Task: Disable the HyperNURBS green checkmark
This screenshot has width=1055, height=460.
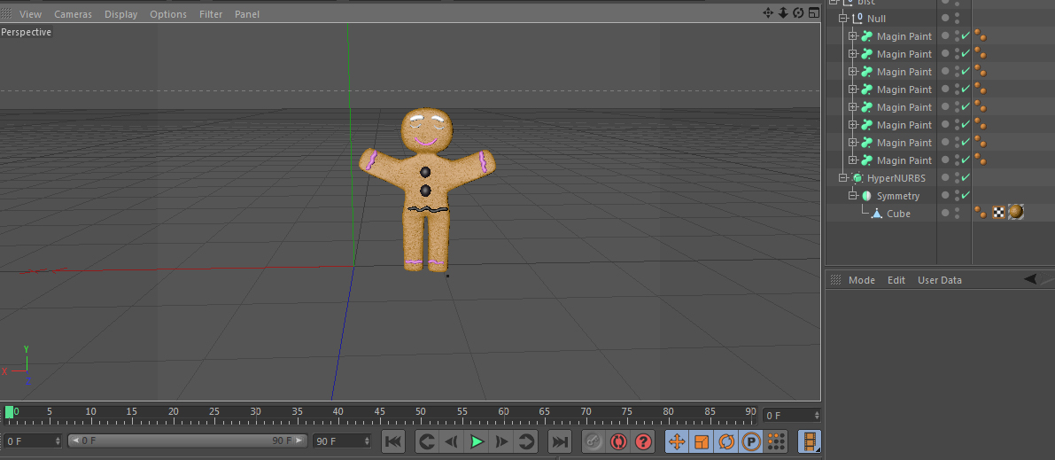Action: (966, 178)
